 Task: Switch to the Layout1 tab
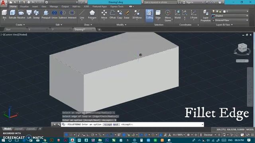(x=19, y=129)
